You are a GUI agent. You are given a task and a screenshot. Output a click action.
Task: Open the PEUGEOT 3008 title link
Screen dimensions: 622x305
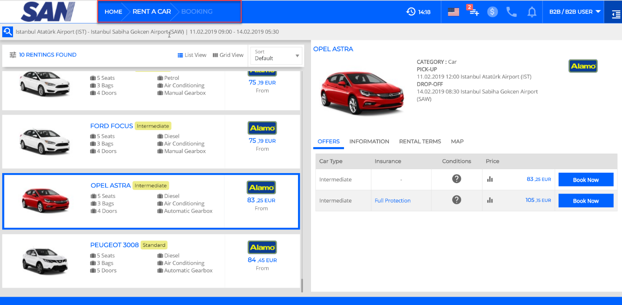pos(115,245)
